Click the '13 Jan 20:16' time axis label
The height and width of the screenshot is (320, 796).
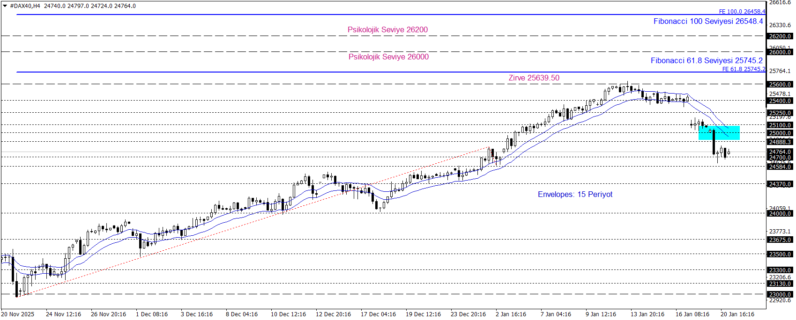(647, 314)
